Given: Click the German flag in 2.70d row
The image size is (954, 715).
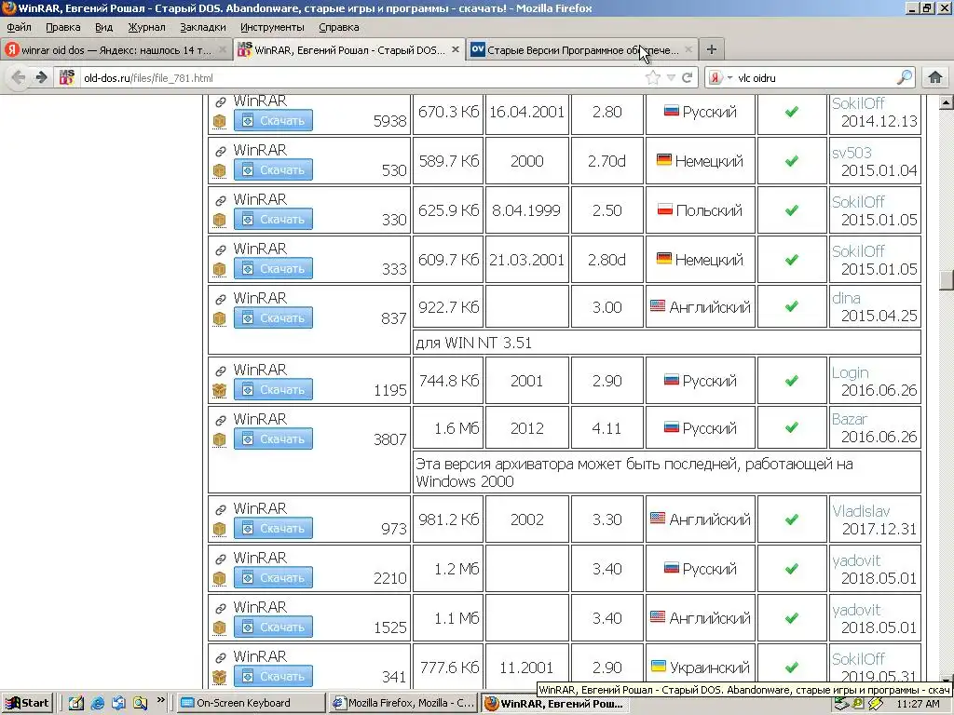Looking at the screenshot, I should [x=664, y=160].
